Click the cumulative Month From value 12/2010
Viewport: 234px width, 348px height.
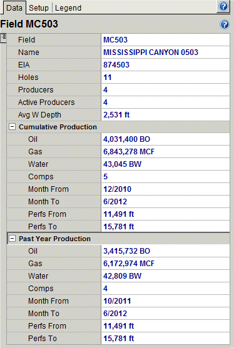[x=118, y=189]
